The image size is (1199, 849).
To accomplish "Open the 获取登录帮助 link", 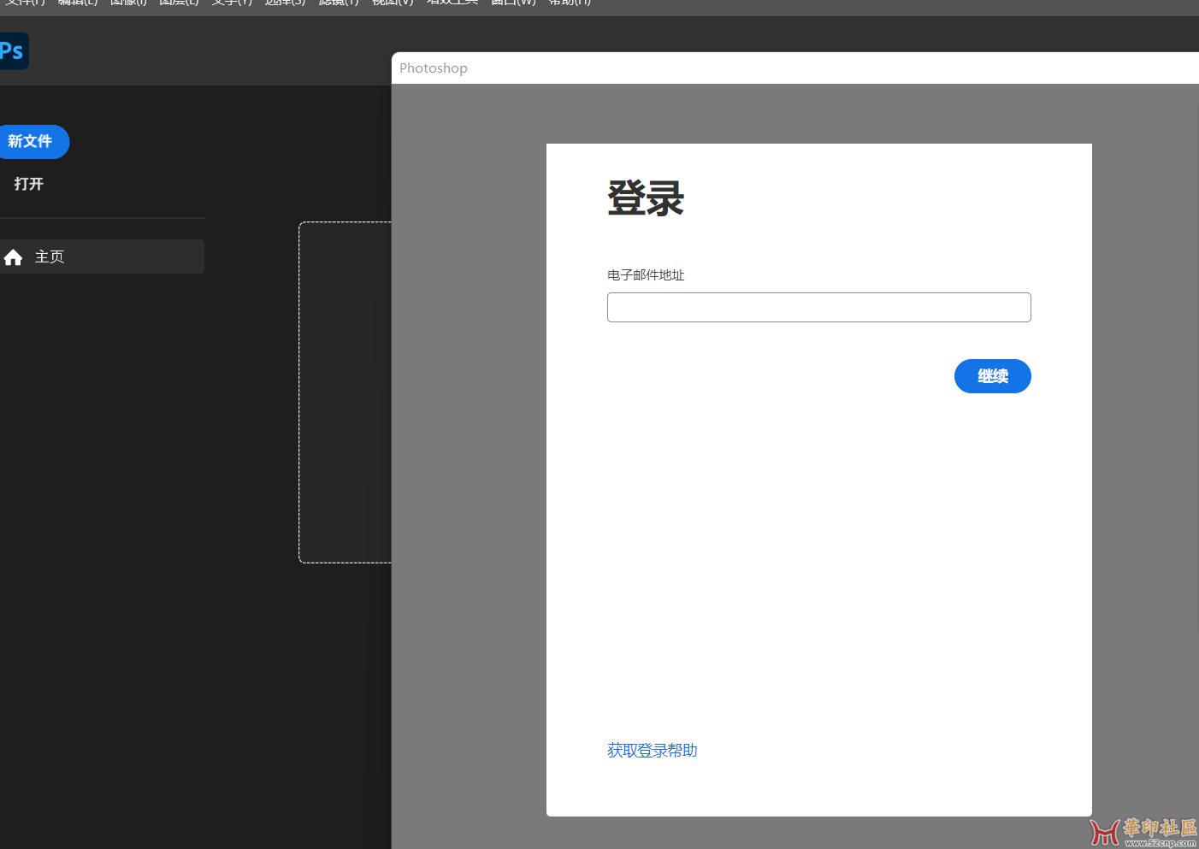I will [652, 751].
